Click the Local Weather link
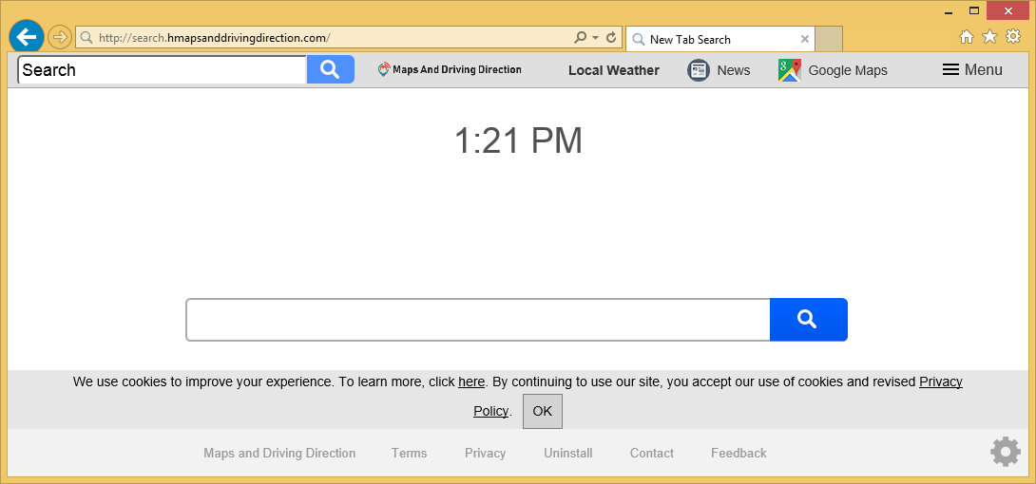1036x484 pixels. (x=613, y=70)
